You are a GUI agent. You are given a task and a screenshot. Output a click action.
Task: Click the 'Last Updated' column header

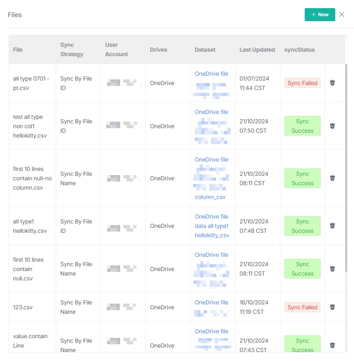coord(257,50)
